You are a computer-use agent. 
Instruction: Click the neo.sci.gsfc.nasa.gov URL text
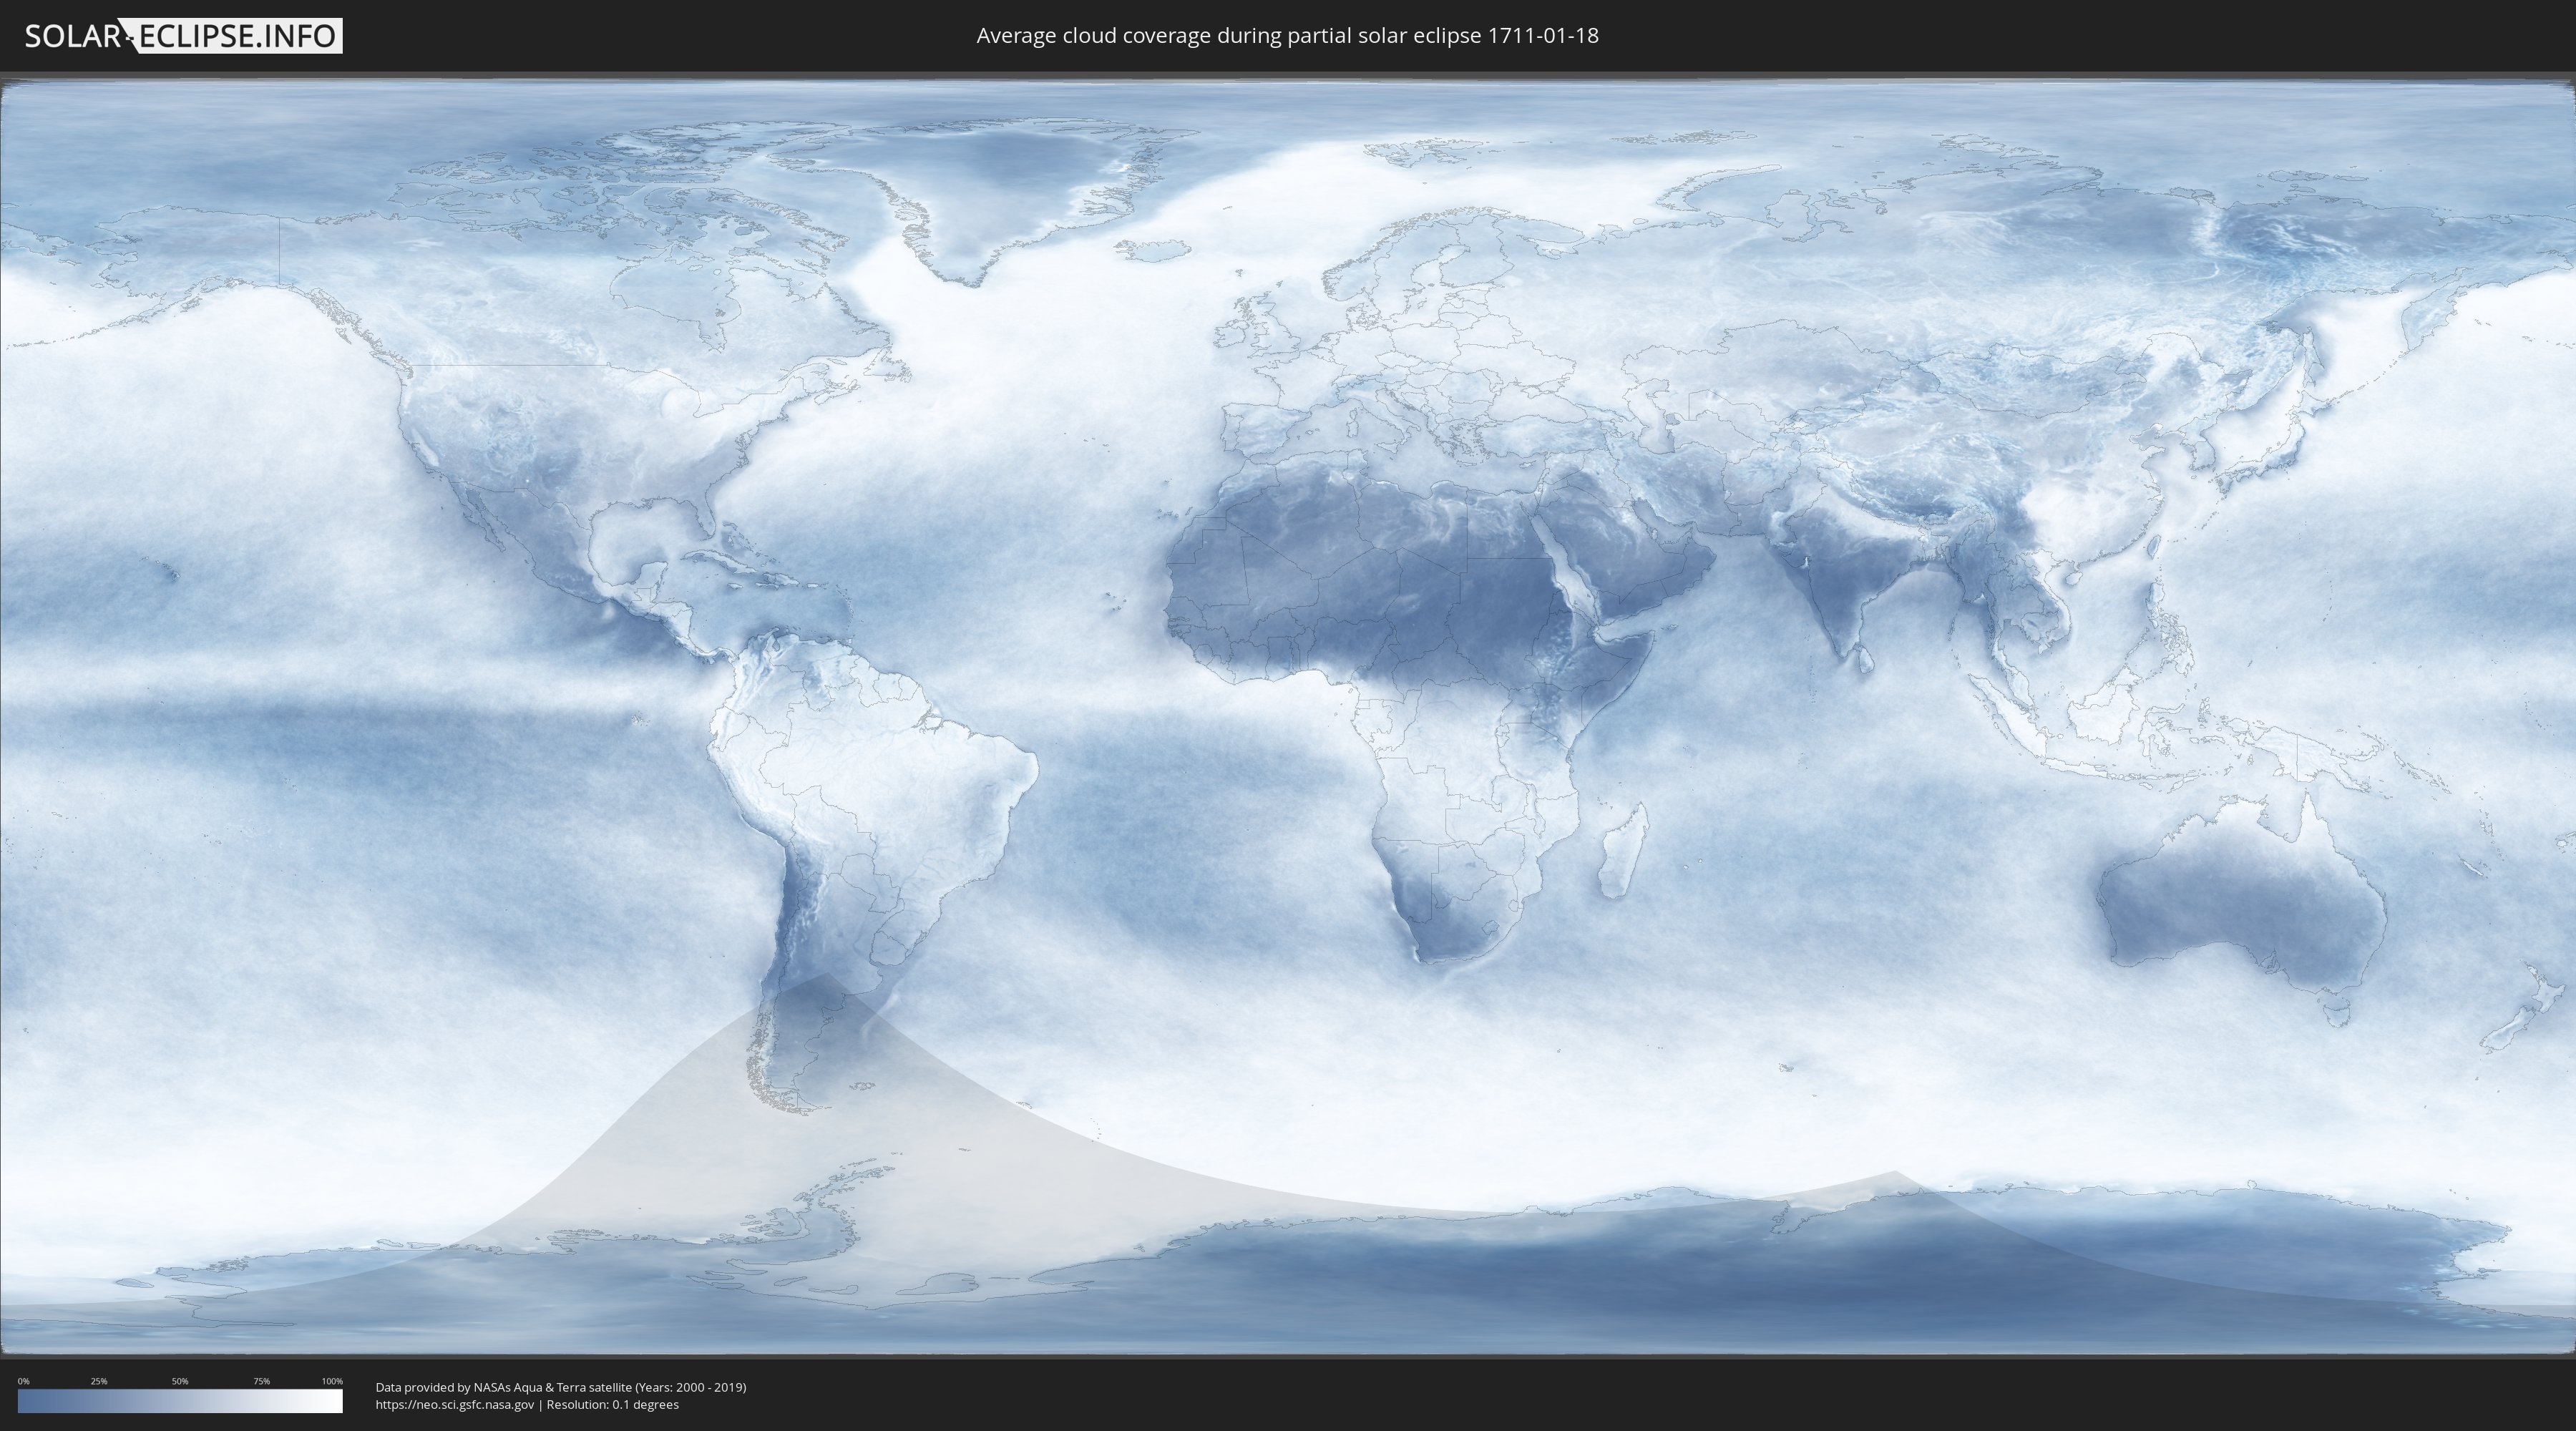(x=455, y=1405)
